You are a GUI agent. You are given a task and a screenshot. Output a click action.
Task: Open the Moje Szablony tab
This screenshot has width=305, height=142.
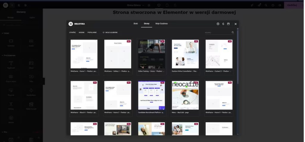(161, 24)
